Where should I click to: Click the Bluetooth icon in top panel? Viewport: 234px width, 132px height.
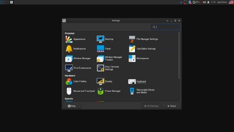coord(190,2)
